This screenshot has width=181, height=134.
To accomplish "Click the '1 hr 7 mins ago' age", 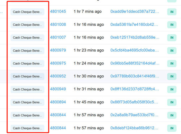I will [x=88, y=12].
